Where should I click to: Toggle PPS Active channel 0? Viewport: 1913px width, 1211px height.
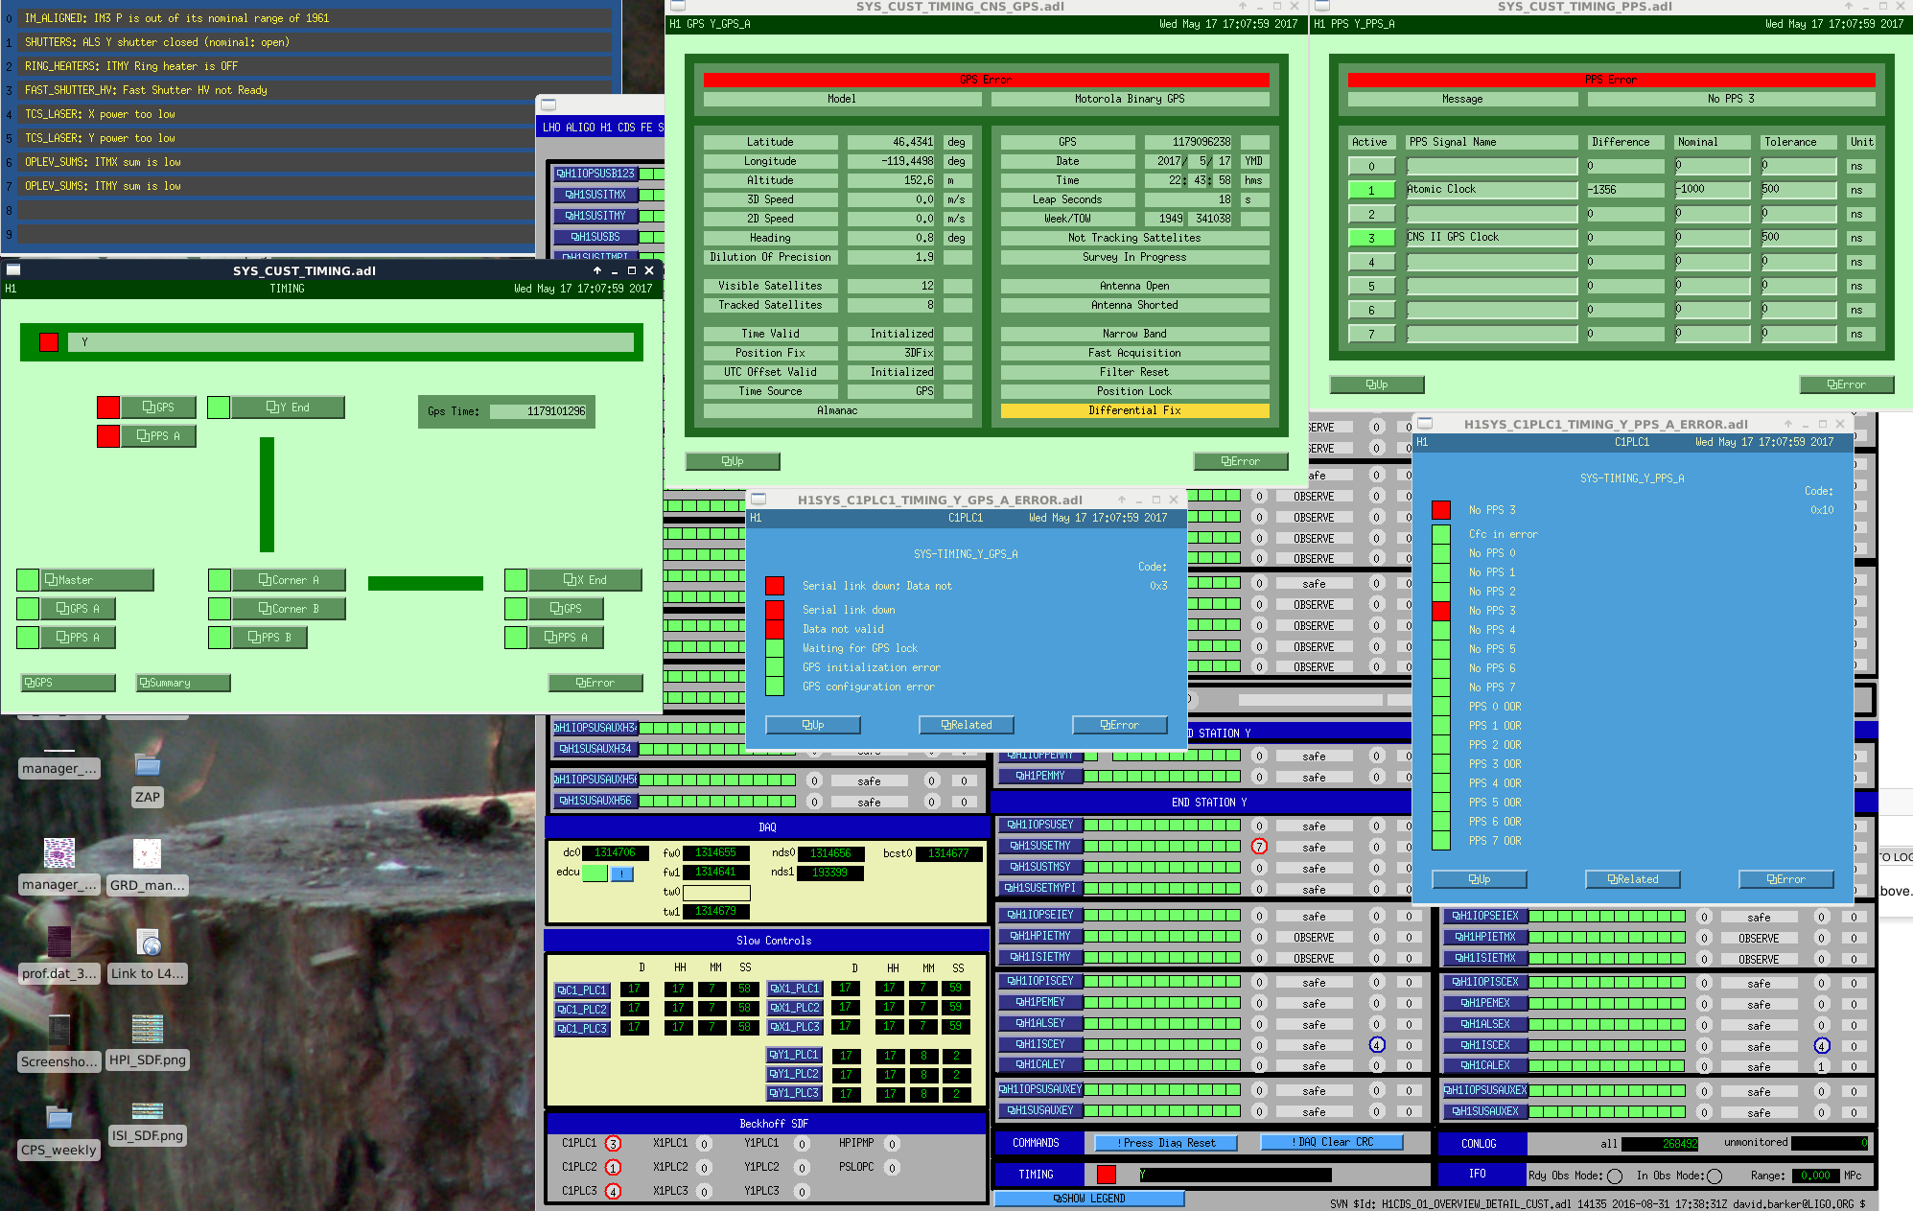pyautogui.click(x=1371, y=167)
